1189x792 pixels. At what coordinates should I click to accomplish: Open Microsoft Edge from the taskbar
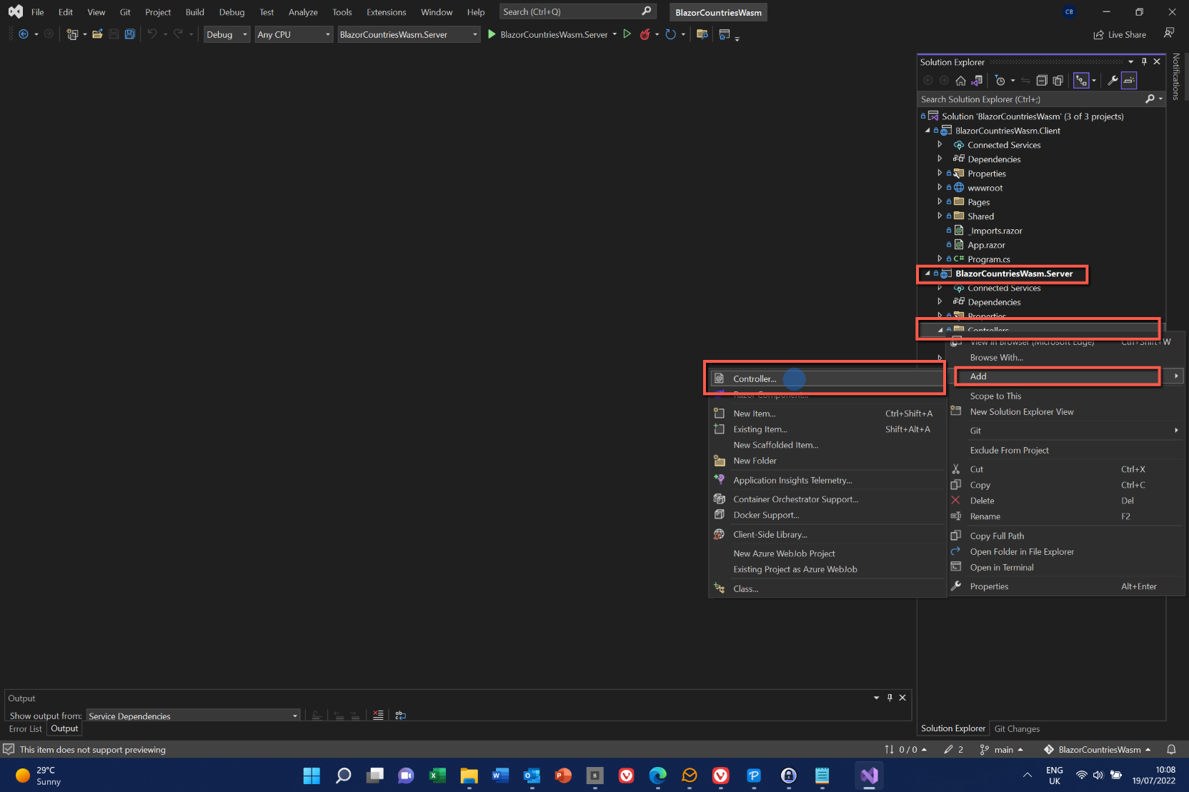click(657, 776)
